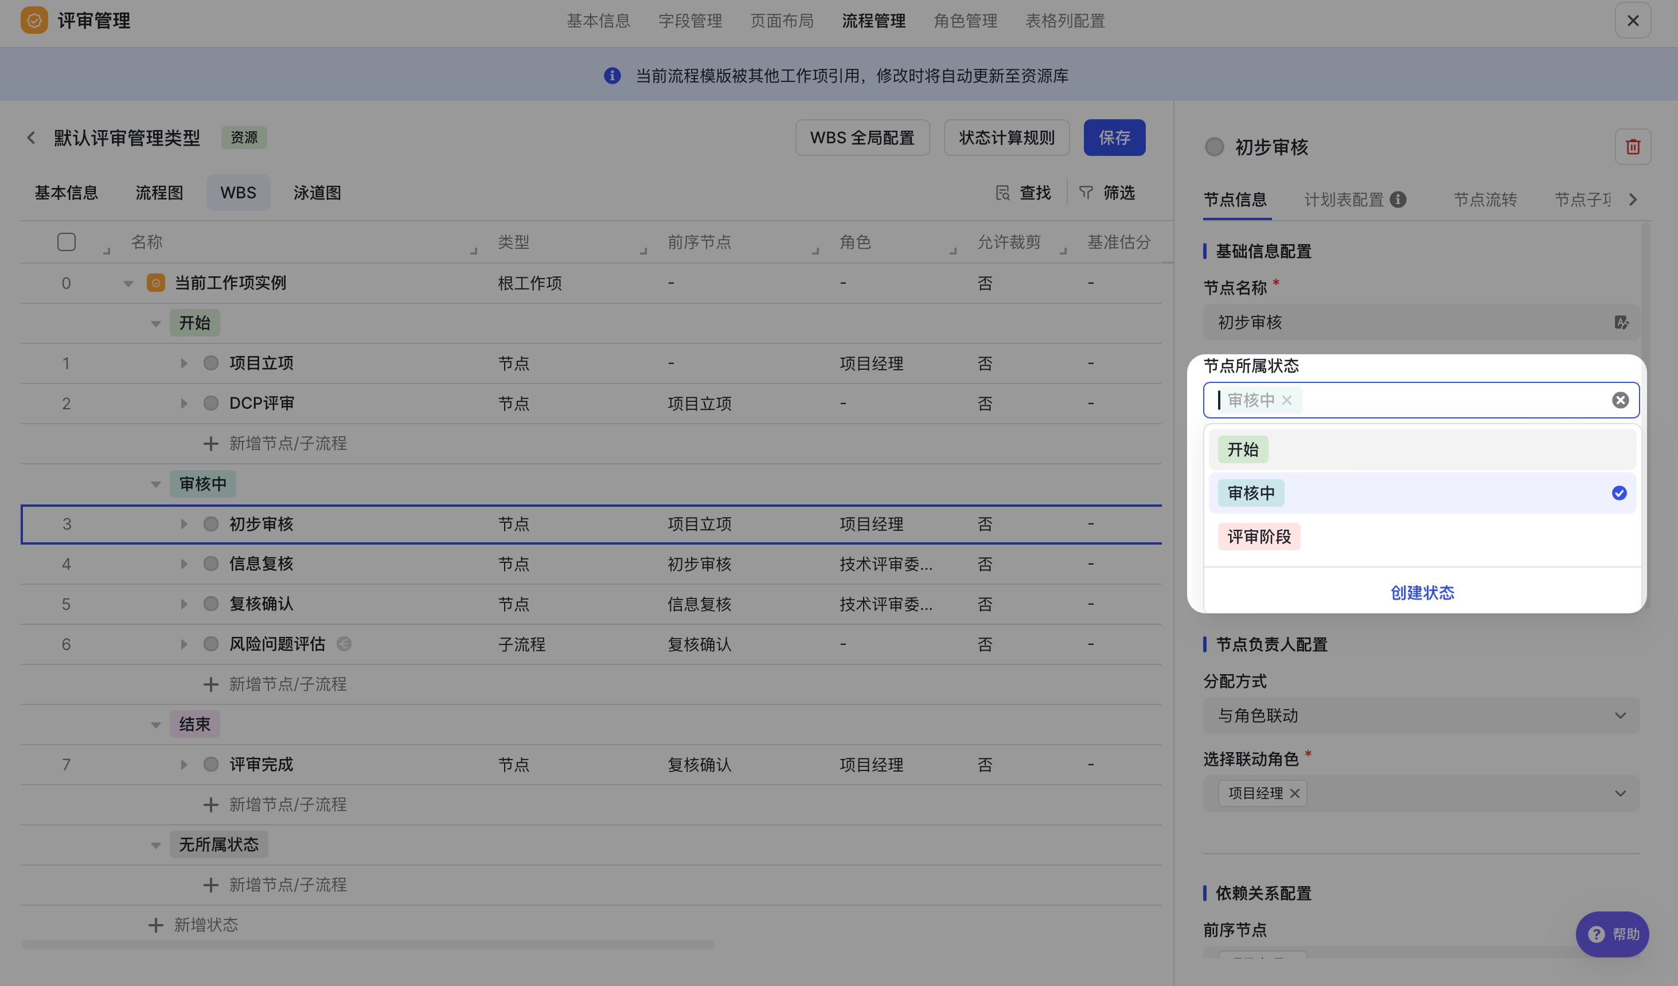Select the 复核确认 row name
This screenshot has height=986, width=1678.
click(261, 604)
